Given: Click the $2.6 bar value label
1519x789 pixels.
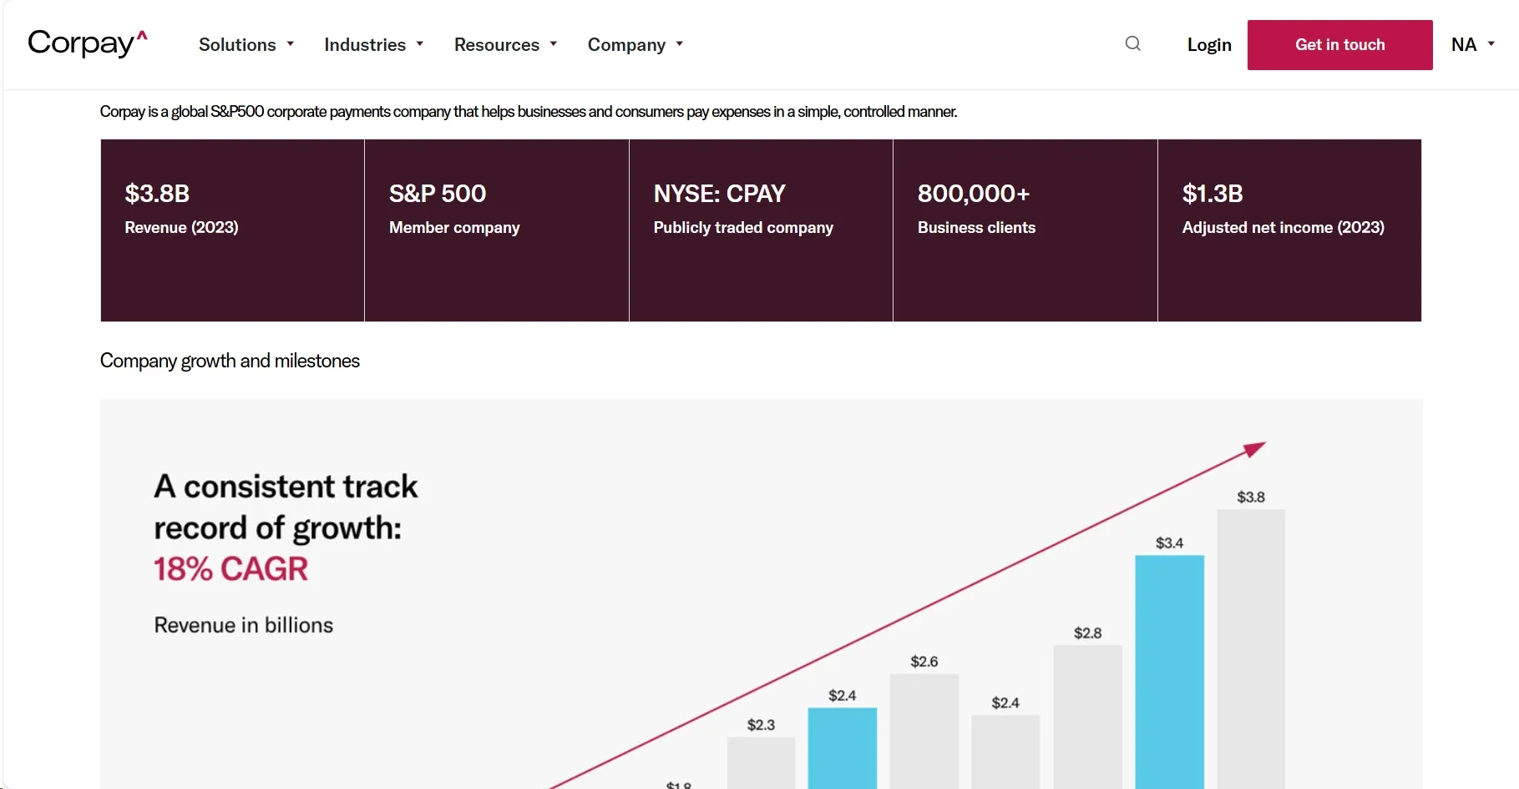Looking at the screenshot, I should click(x=924, y=662).
